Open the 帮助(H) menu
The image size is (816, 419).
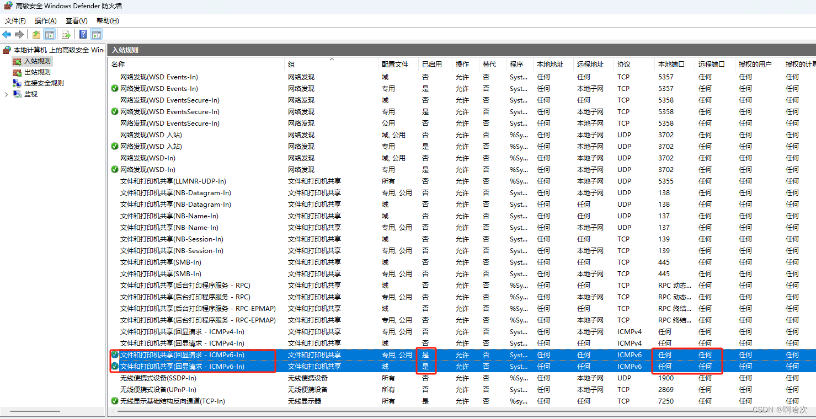(108, 21)
